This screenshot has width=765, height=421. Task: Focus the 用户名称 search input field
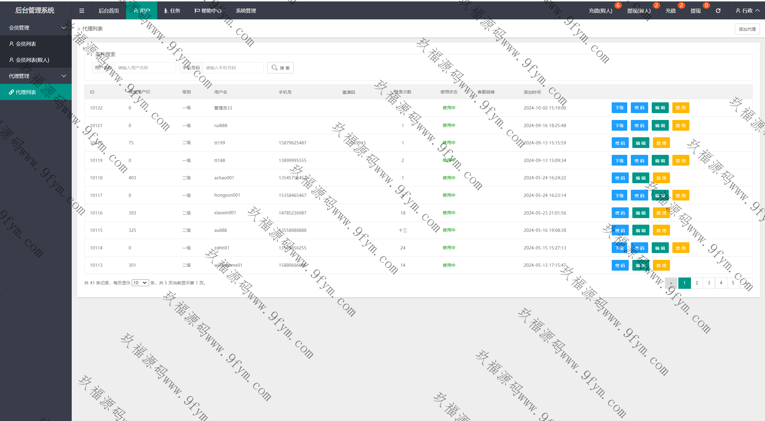click(x=145, y=68)
